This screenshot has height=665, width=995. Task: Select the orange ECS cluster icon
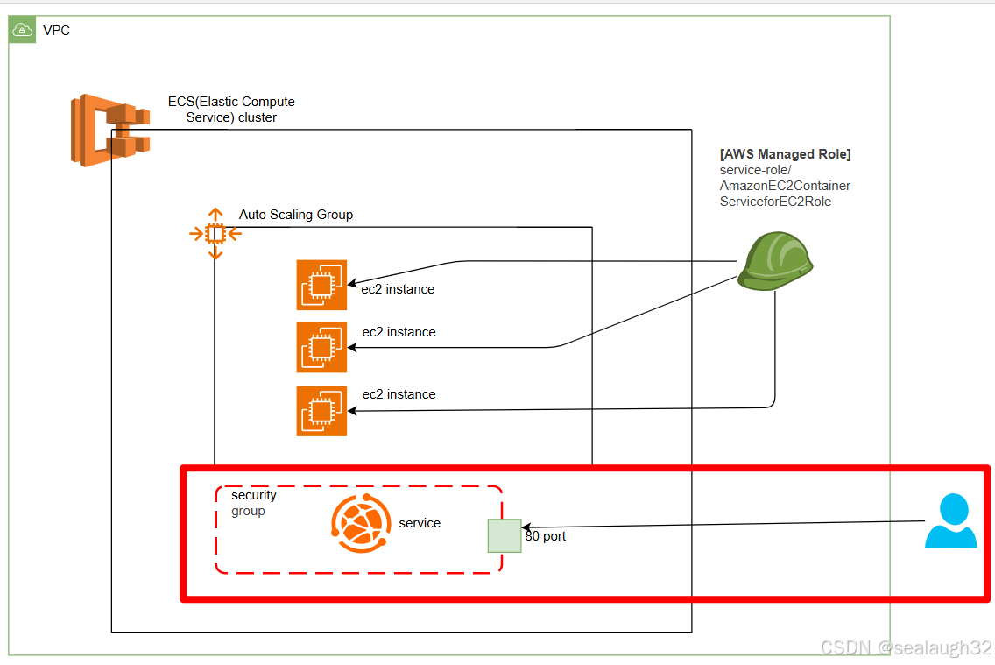[x=110, y=130]
